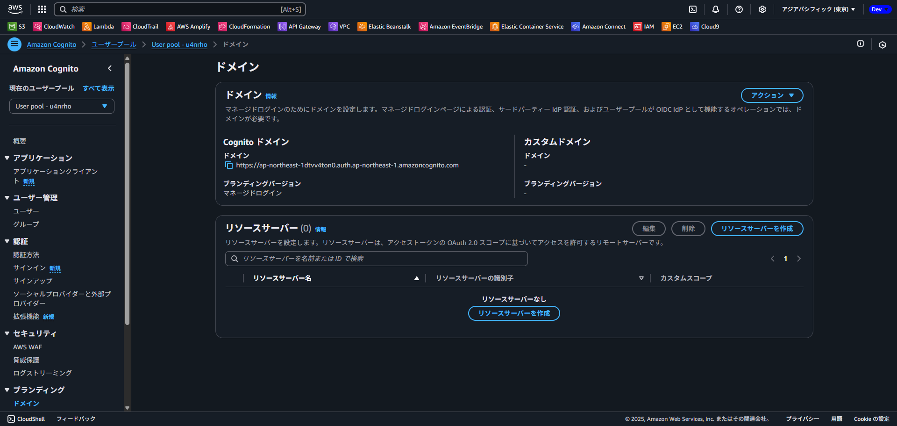The image size is (897, 426).
Task: Click リソースサーバーを作成 button in header
Action: pyautogui.click(x=757, y=229)
